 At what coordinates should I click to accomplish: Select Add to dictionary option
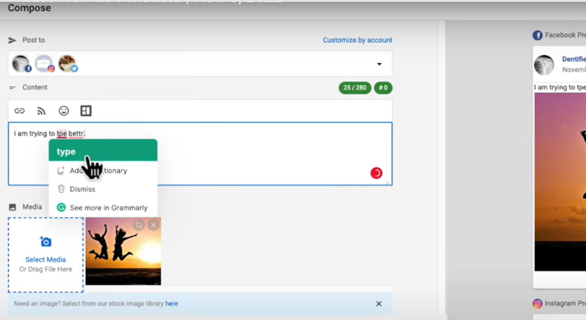98,170
